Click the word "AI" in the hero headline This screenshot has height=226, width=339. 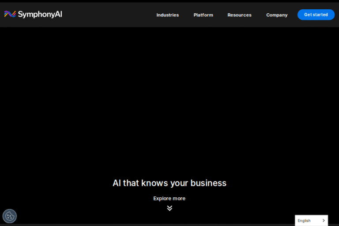(x=117, y=183)
